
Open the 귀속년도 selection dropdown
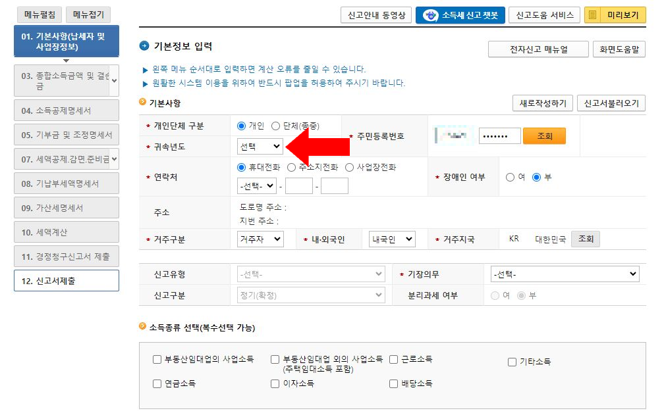point(260,146)
